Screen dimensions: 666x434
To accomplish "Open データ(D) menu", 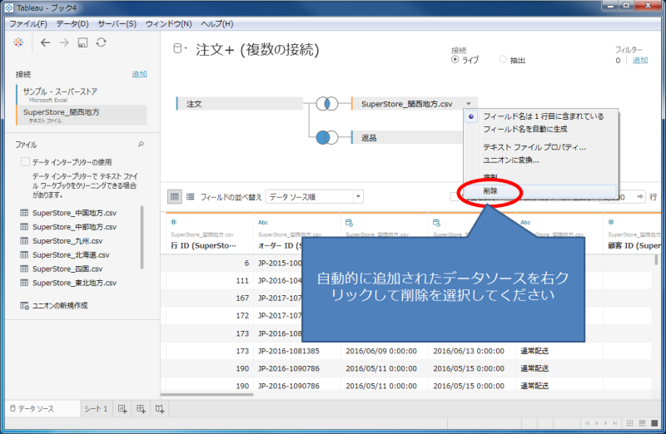I will coord(72,24).
